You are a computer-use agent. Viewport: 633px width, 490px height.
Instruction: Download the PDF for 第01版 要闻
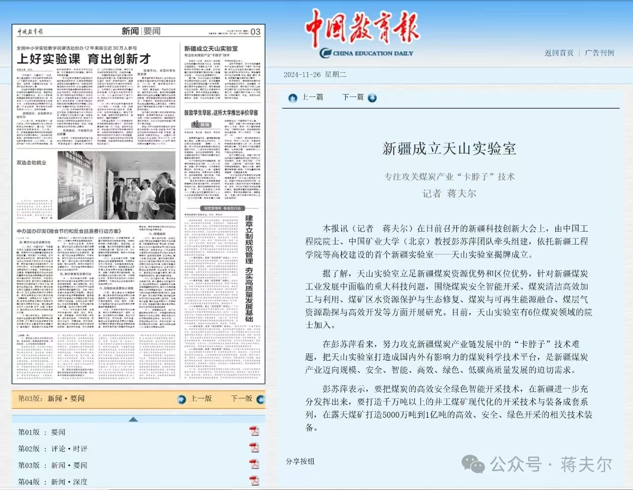[x=254, y=431]
